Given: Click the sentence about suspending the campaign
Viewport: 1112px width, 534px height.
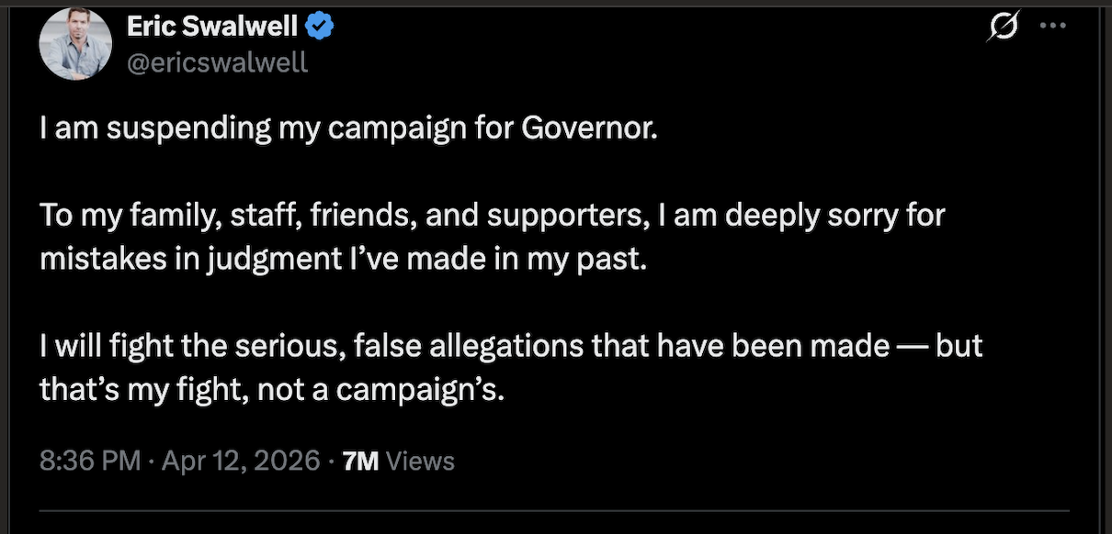Looking at the screenshot, I should [x=349, y=128].
